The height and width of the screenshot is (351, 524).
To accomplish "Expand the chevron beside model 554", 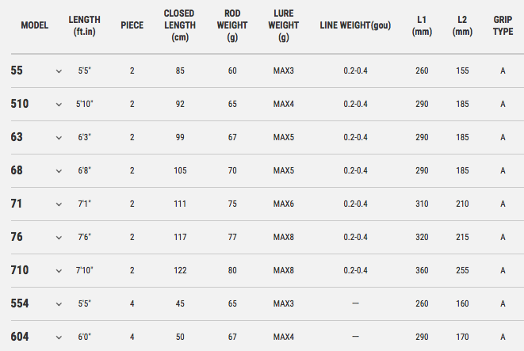I will tap(59, 304).
